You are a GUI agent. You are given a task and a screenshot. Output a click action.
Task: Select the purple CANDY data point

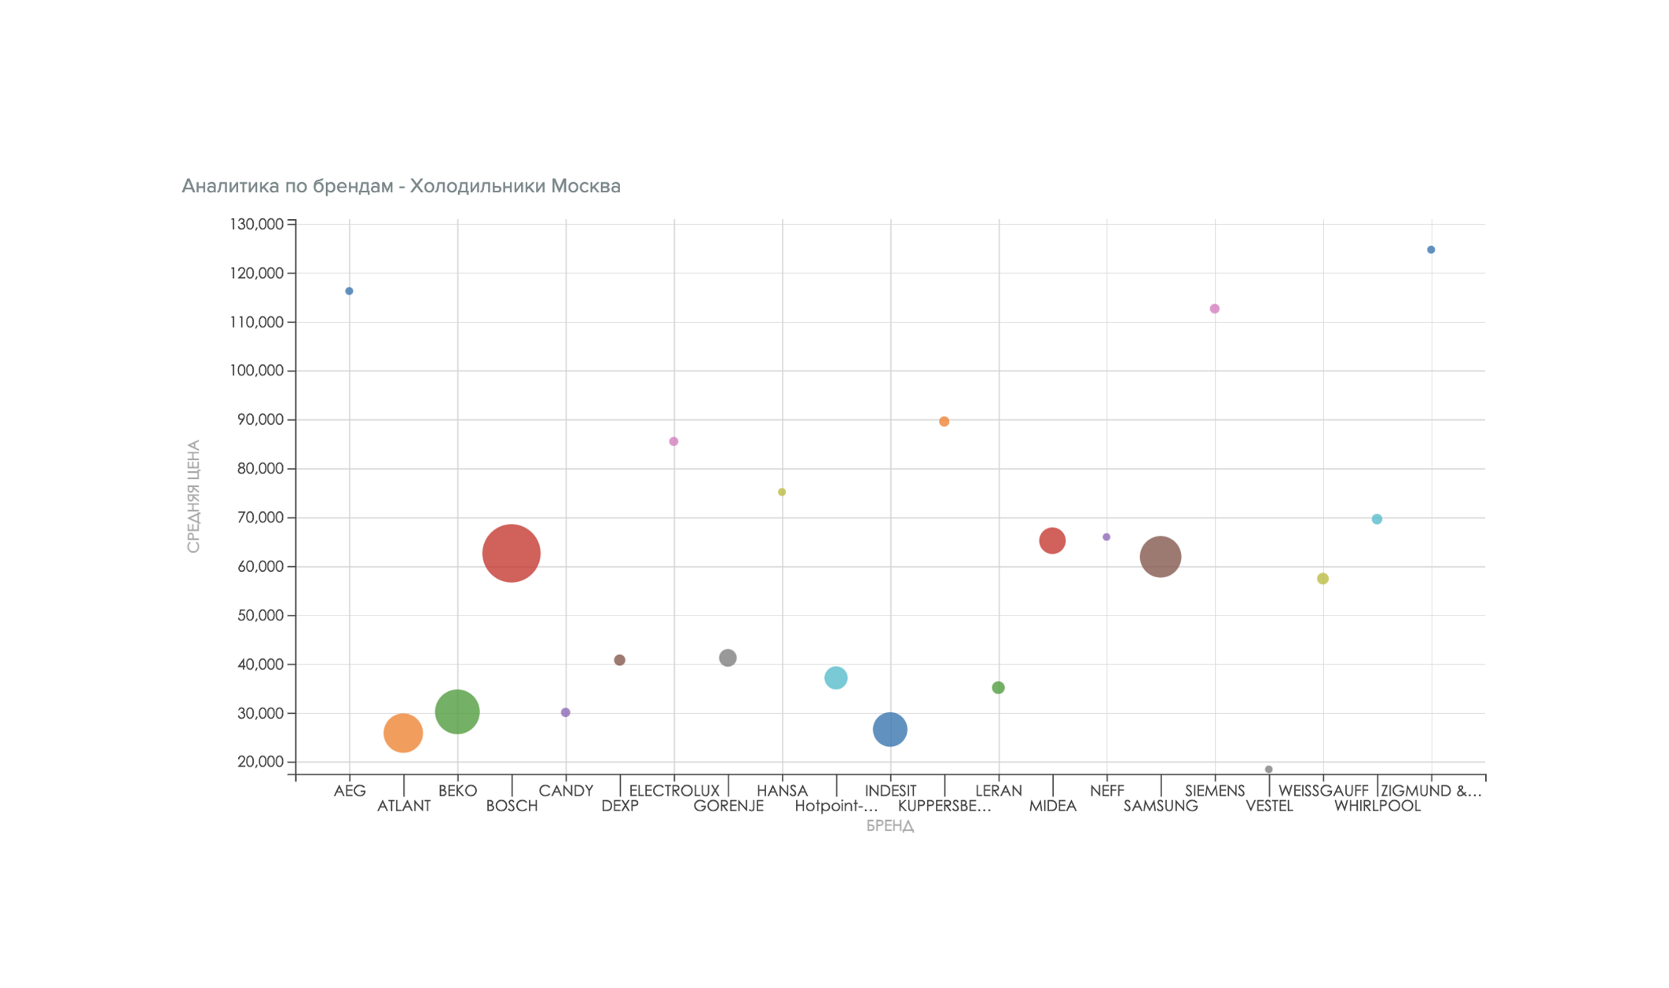click(565, 713)
